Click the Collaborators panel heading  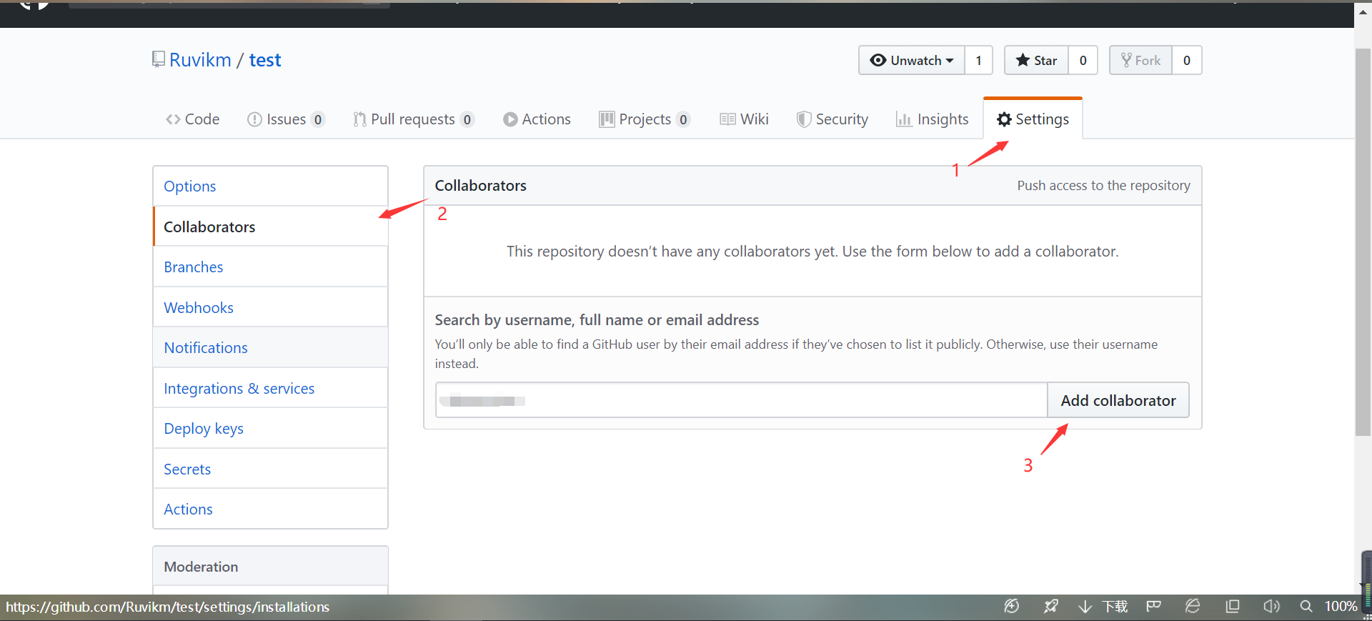coord(480,186)
